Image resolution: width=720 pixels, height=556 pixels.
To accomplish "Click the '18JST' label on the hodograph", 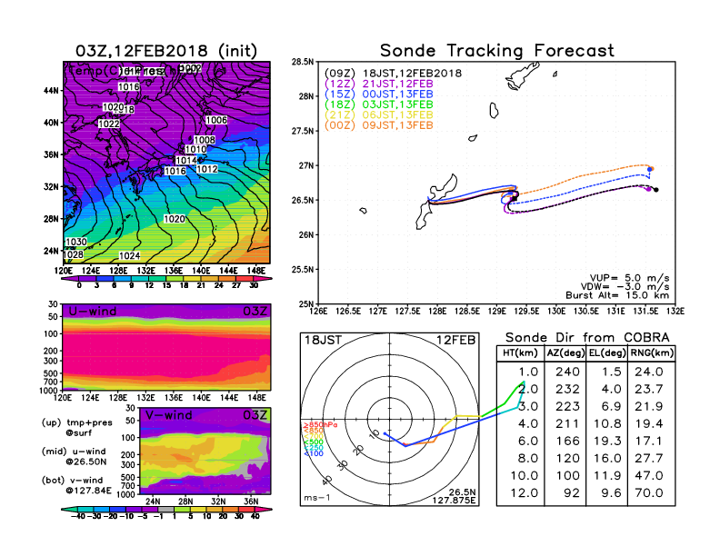I will pyautogui.click(x=324, y=341).
